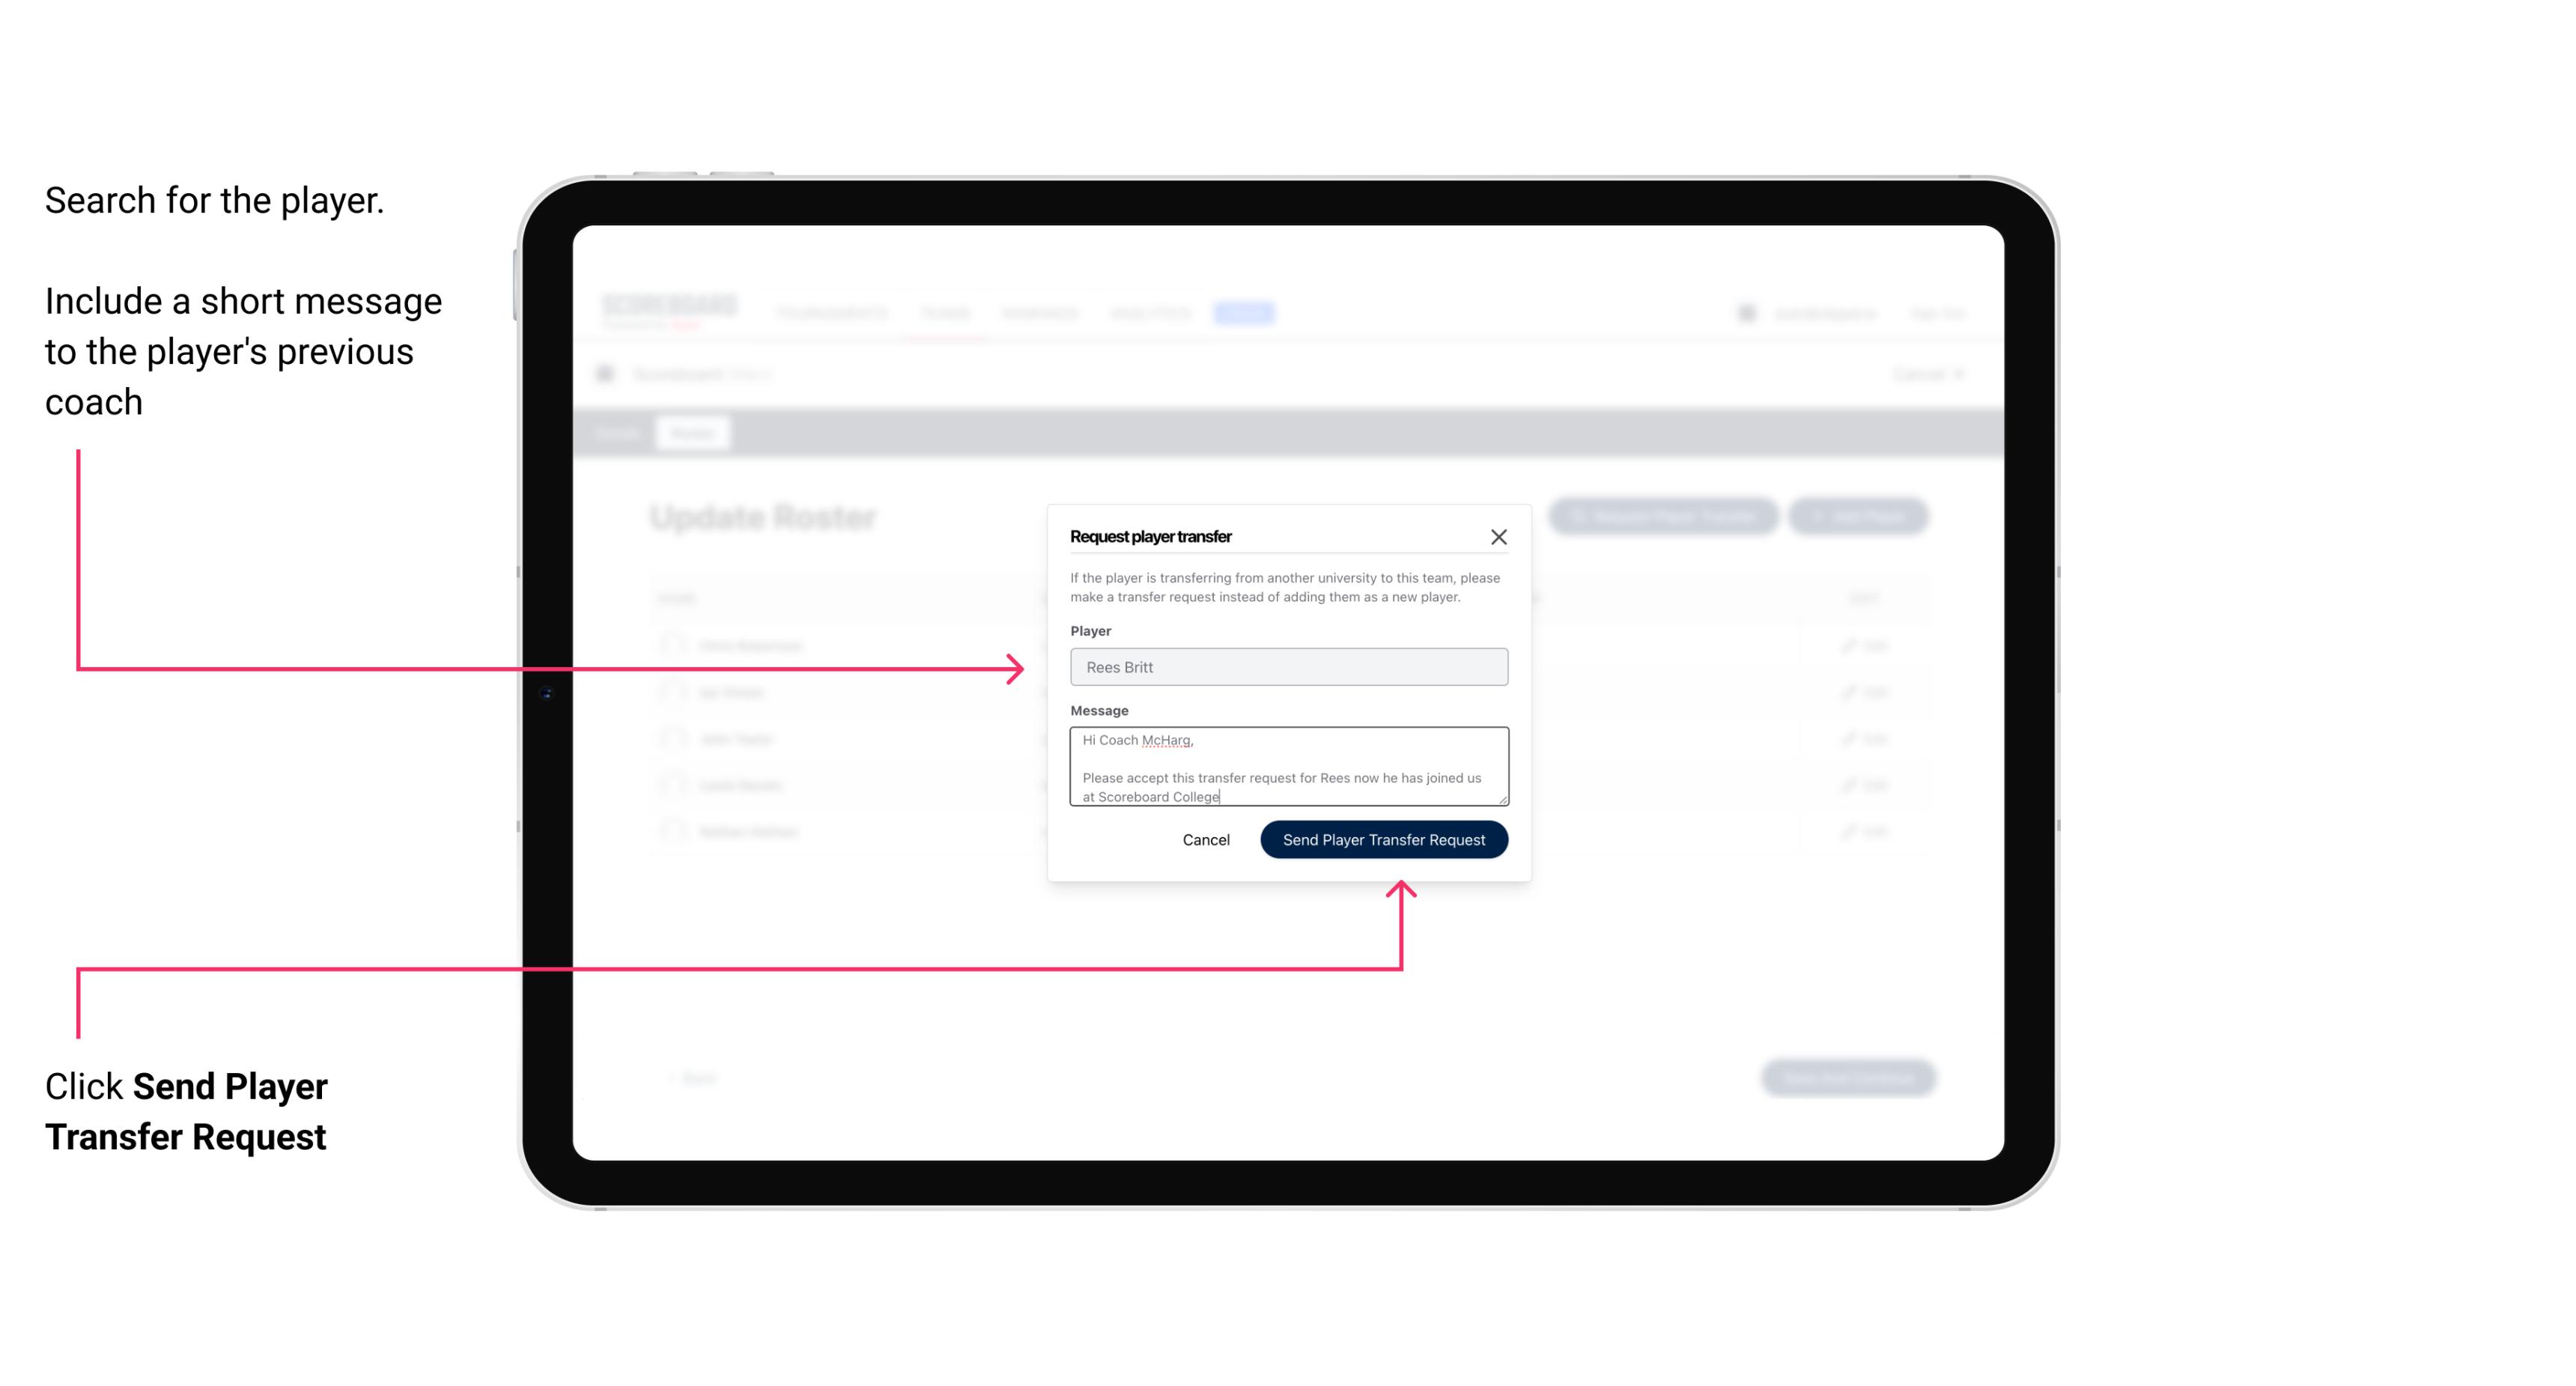
Task: Click Send Player Transfer Request button
Action: pyautogui.click(x=1383, y=838)
